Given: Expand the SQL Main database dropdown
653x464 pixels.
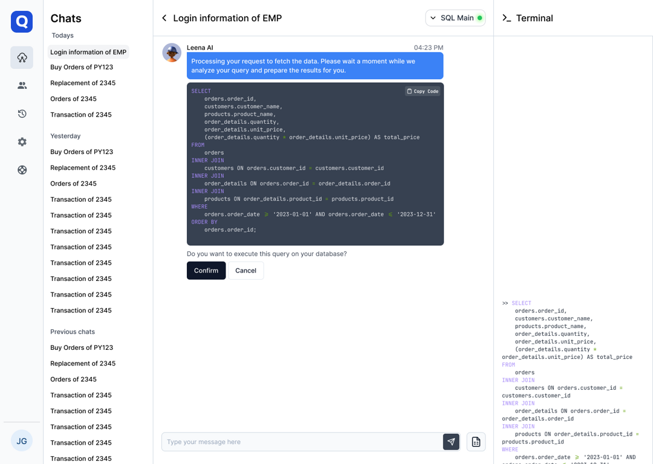Looking at the screenshot, I should [455, 18].
